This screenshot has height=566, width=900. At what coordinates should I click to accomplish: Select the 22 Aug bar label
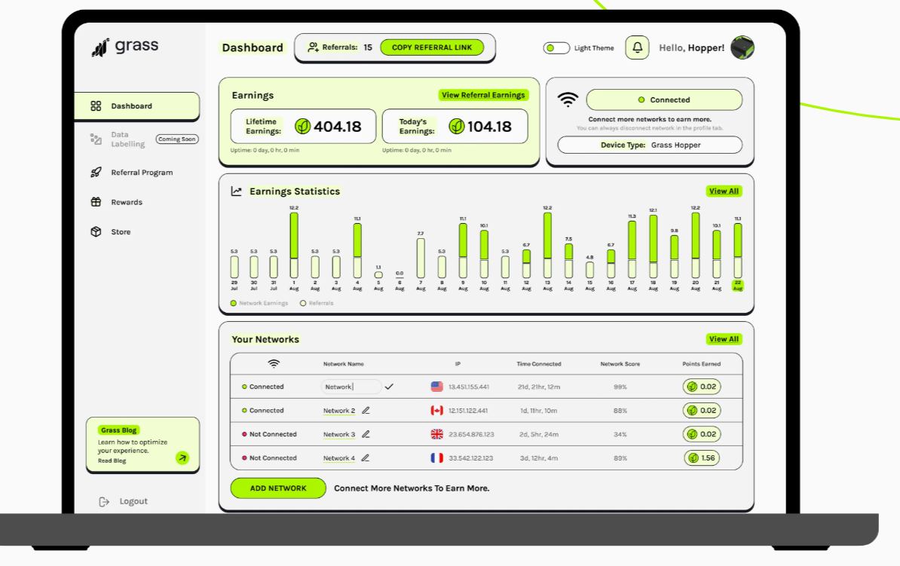coord(738,286)
